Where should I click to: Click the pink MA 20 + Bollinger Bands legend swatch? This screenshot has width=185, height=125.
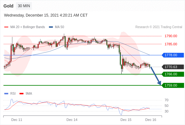tap(6, 27)
